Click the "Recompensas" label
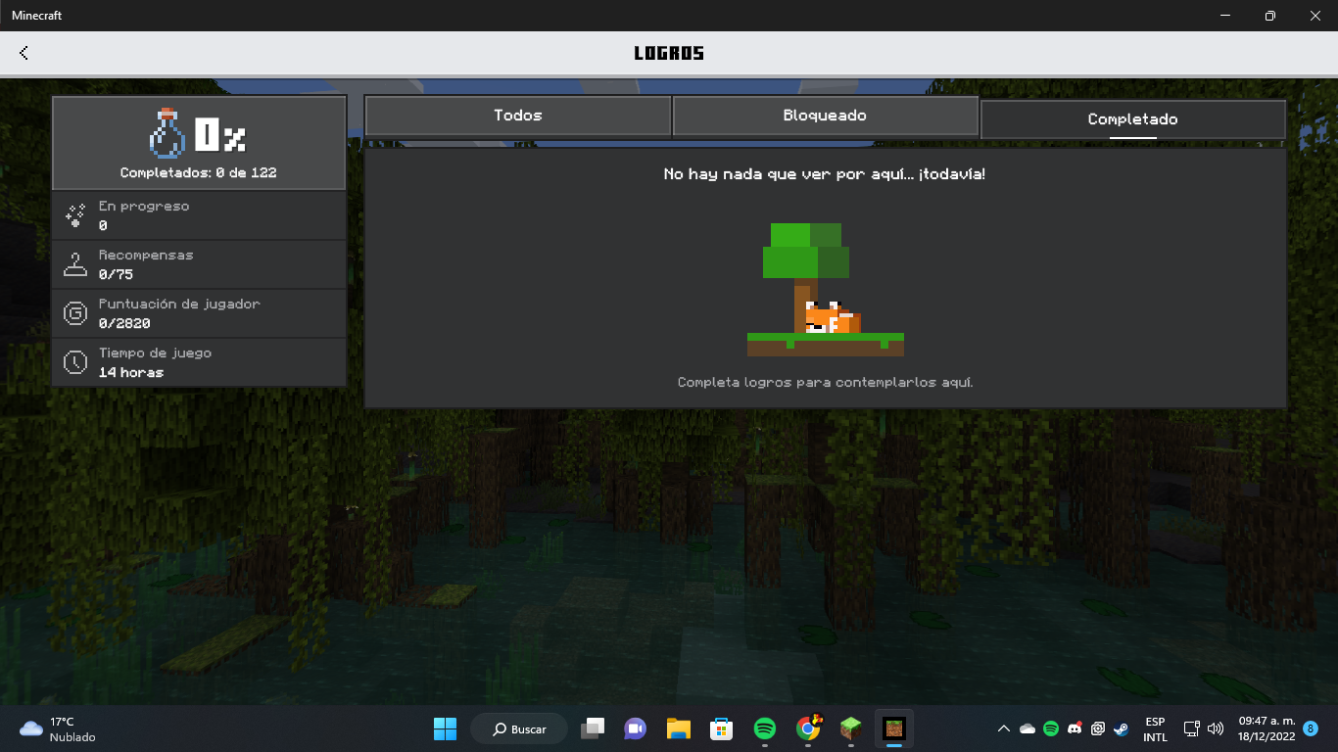Screen dimensions: 1338x752 click(146, 256)
